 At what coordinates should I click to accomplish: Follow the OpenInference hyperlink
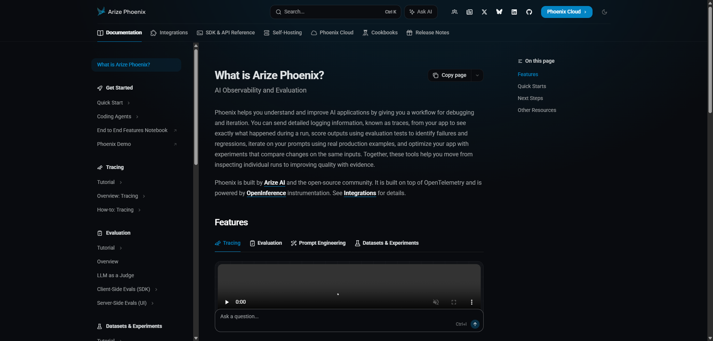point(266,193)
